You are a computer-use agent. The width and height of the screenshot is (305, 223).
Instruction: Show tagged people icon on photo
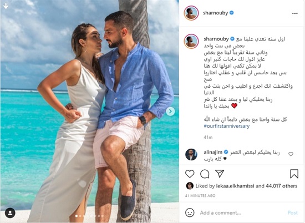pyautogui.click(x=10, y=213)
